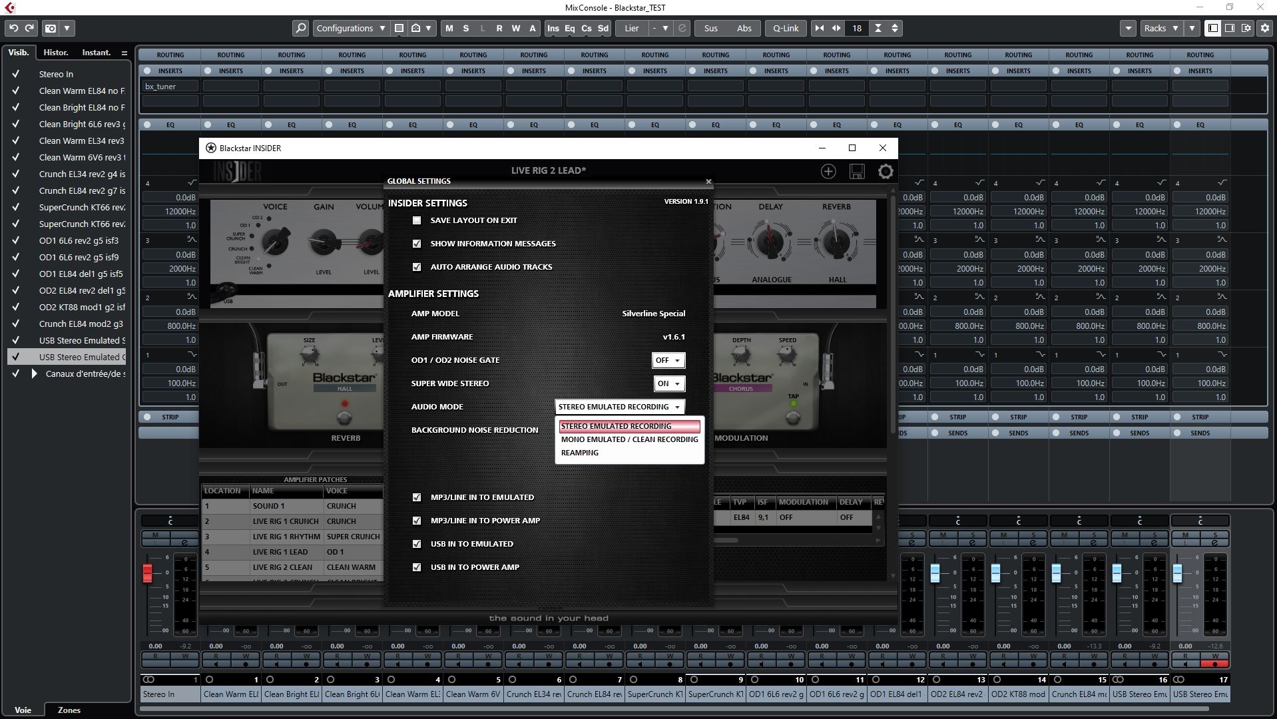Image resolution: width=1277 pixels, height=719 pixels.
Task: Bypass all EQs with Eq button
Action: click(570, 28)
